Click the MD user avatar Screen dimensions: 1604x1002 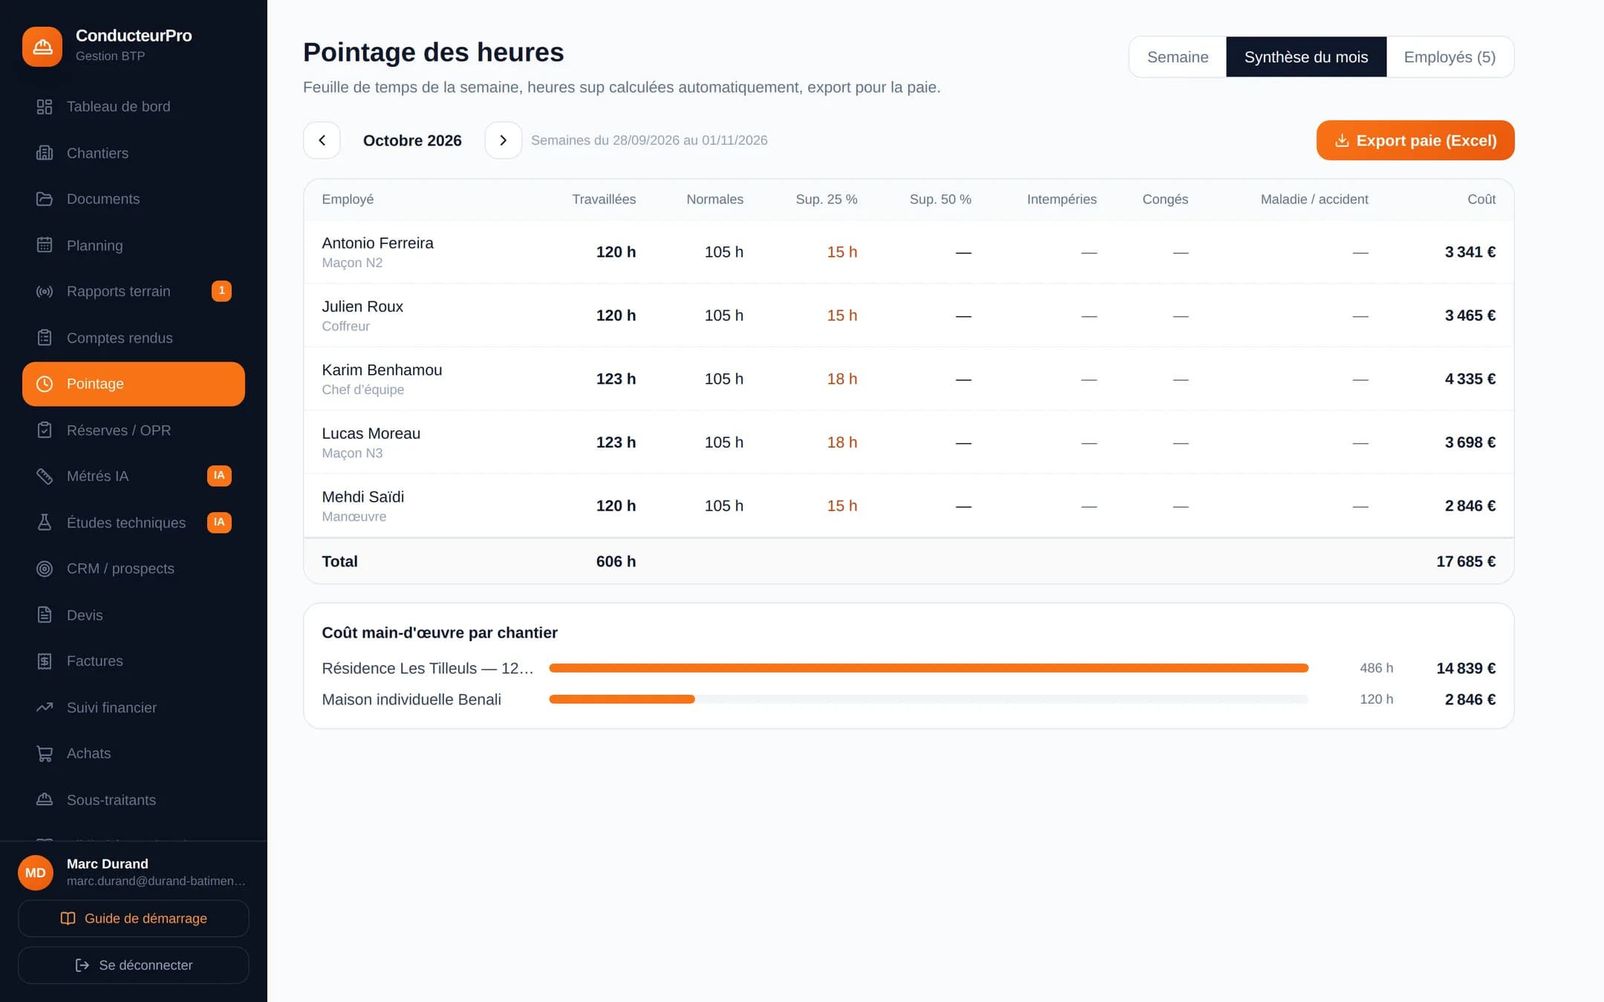(x=36, y=873)
